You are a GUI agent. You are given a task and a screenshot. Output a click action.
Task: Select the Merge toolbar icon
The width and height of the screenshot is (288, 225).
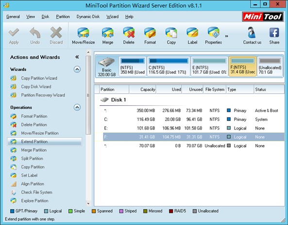pos(108,32)
